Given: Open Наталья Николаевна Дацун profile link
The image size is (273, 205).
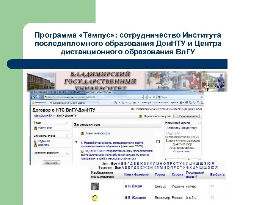Looking at the screenshot, I should click(175, 109).
